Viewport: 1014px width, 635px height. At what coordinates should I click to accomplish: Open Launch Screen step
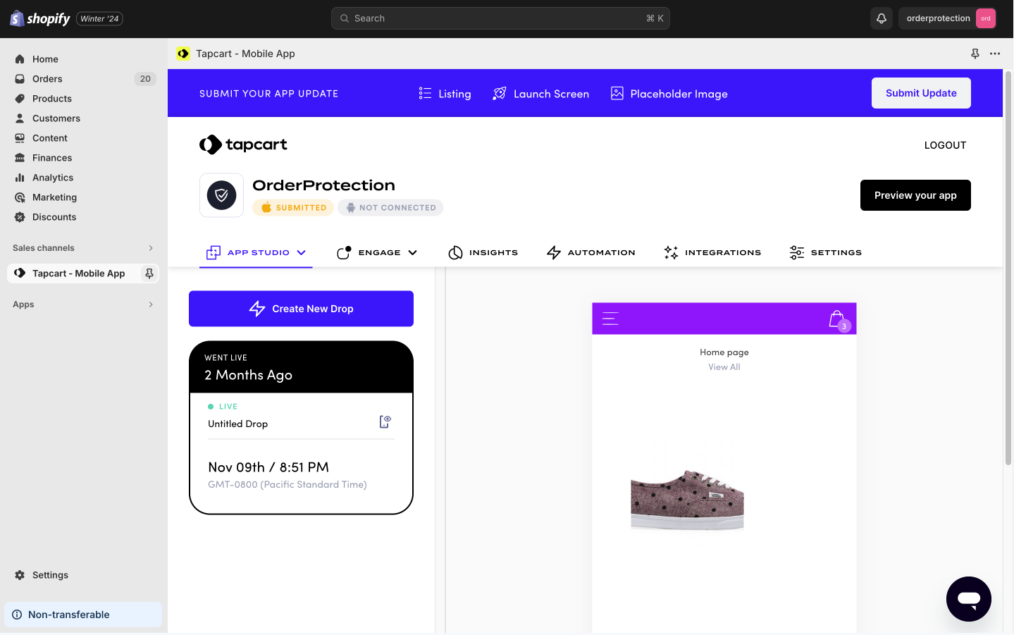click(540, 94)
